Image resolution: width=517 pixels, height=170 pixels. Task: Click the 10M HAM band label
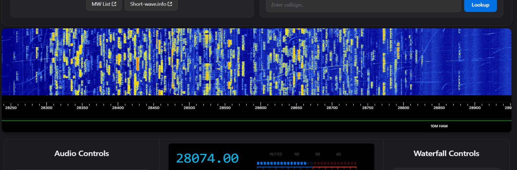pyautogui.click(x=439, y=126)
